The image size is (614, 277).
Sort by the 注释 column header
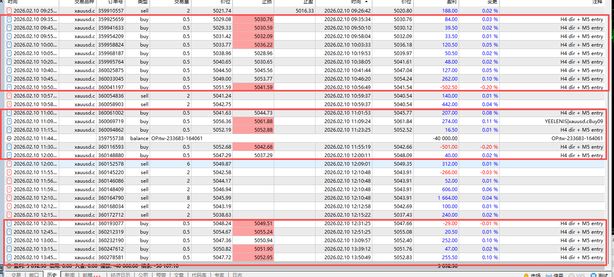point(597,2)
